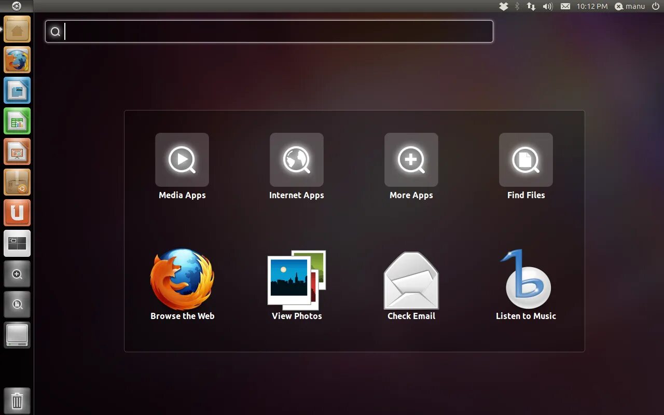Open the power session menu
Image resolution: width=664 pixels, height=415 pixels.
(x=655, y=6)
